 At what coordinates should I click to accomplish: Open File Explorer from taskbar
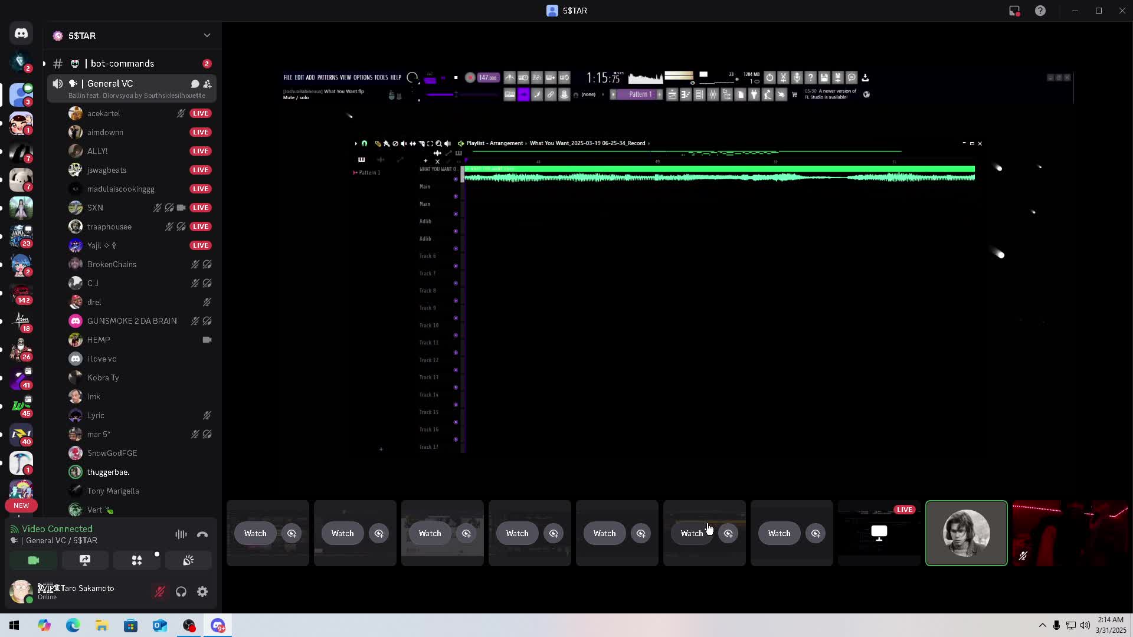pyautogui.click(x=102, y=625)
